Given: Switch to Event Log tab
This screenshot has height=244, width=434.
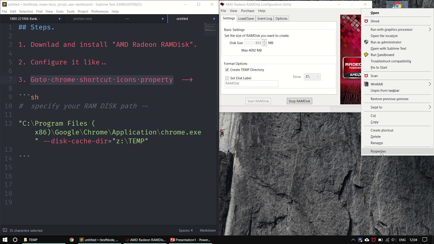Looking at the screenshot, I should pos(264,18).
